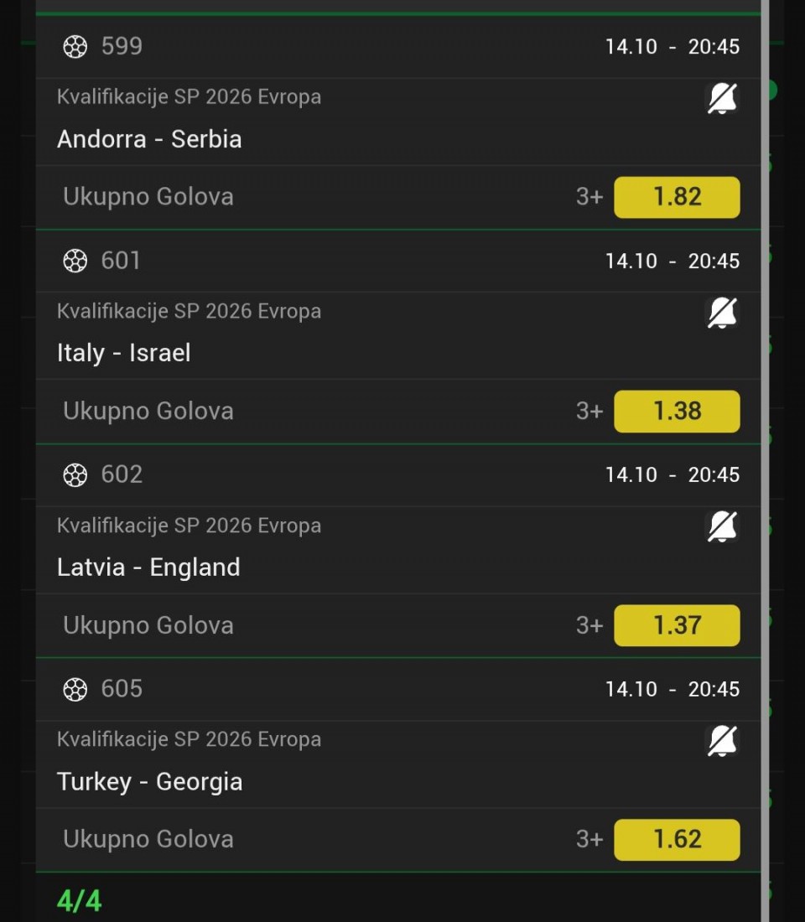Open the Latvia - England match

point(148,567)
